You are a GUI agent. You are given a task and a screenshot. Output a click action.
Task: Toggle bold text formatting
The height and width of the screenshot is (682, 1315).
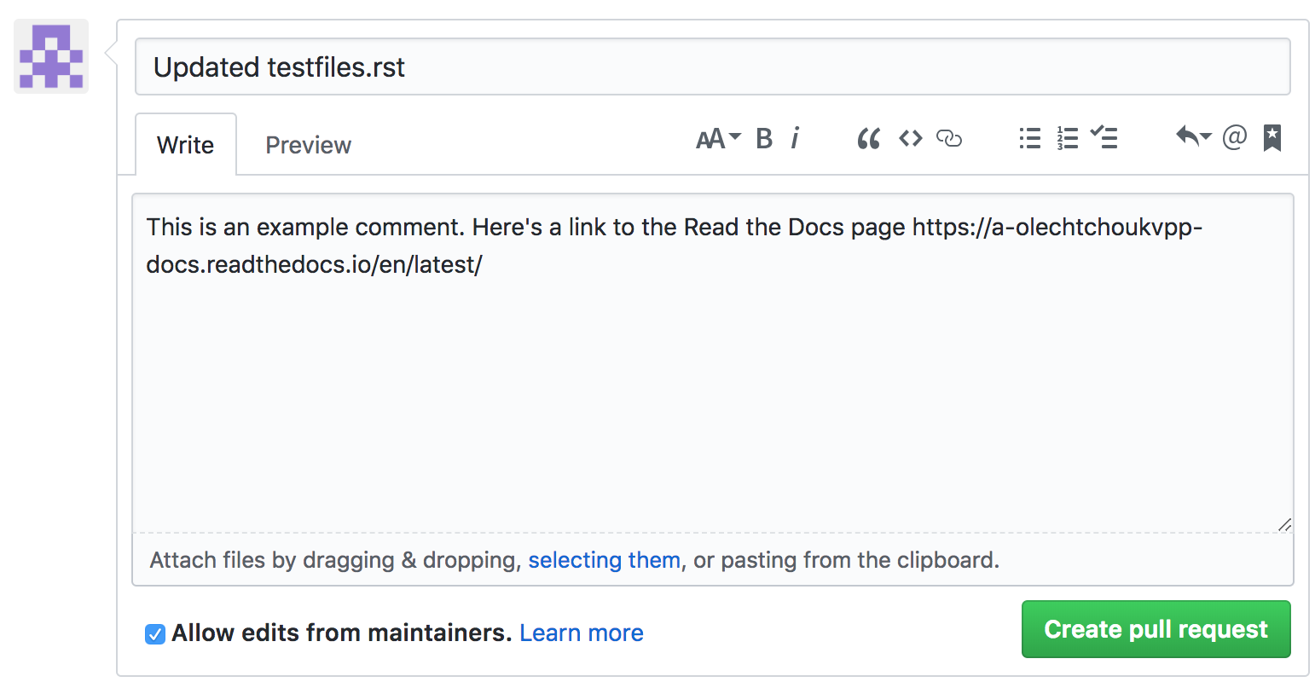[x=764, y=138]
